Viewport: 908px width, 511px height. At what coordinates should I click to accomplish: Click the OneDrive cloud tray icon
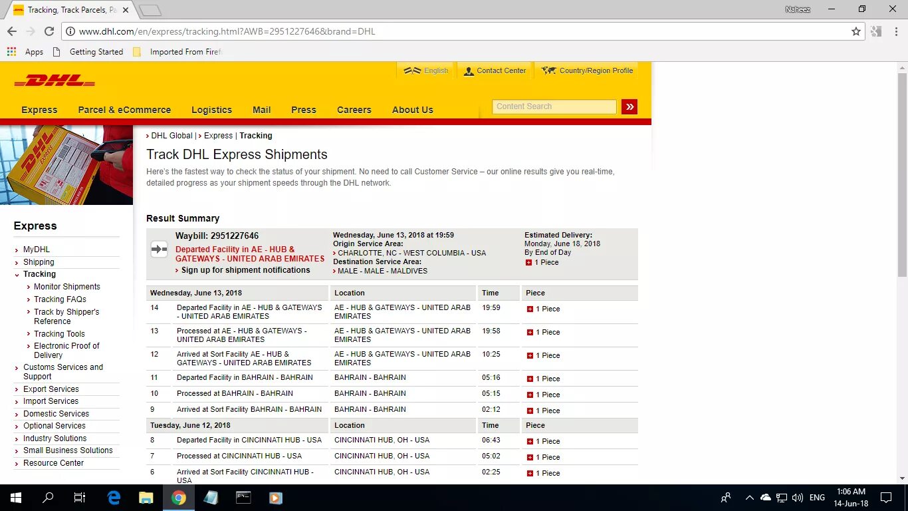[x=766, y=497]
